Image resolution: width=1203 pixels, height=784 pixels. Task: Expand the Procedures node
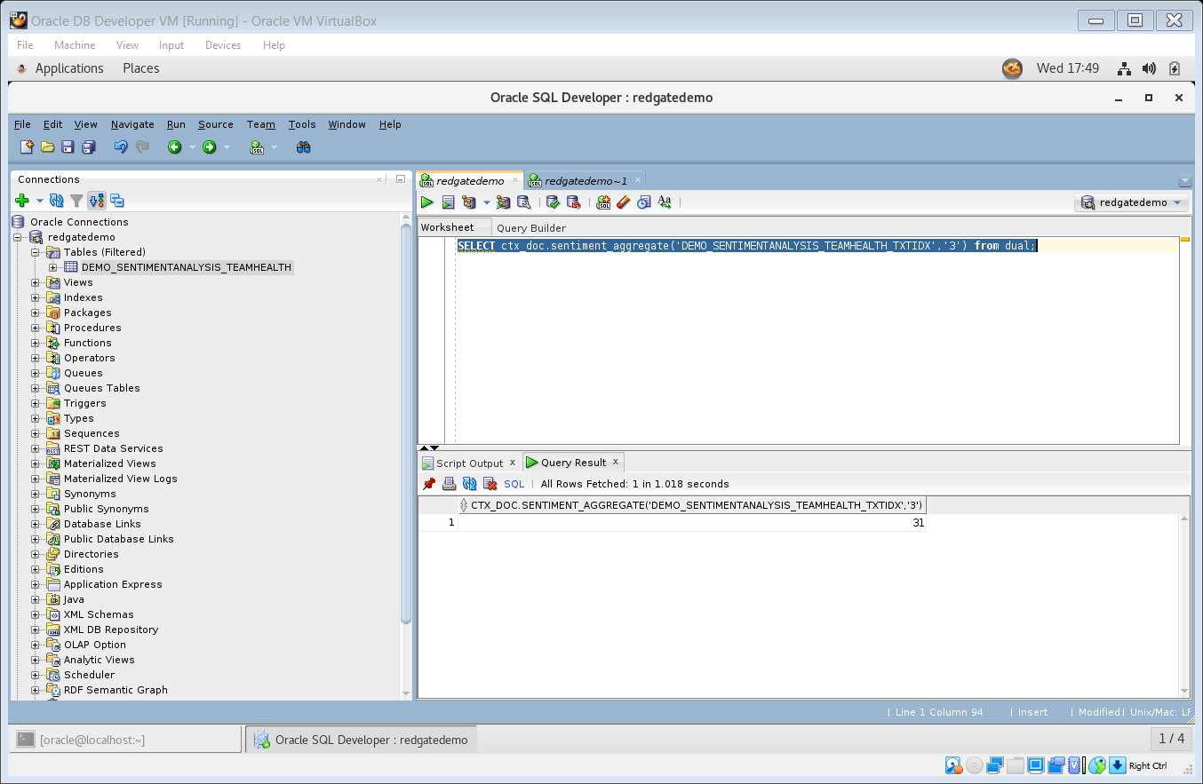tap(36, 328)
